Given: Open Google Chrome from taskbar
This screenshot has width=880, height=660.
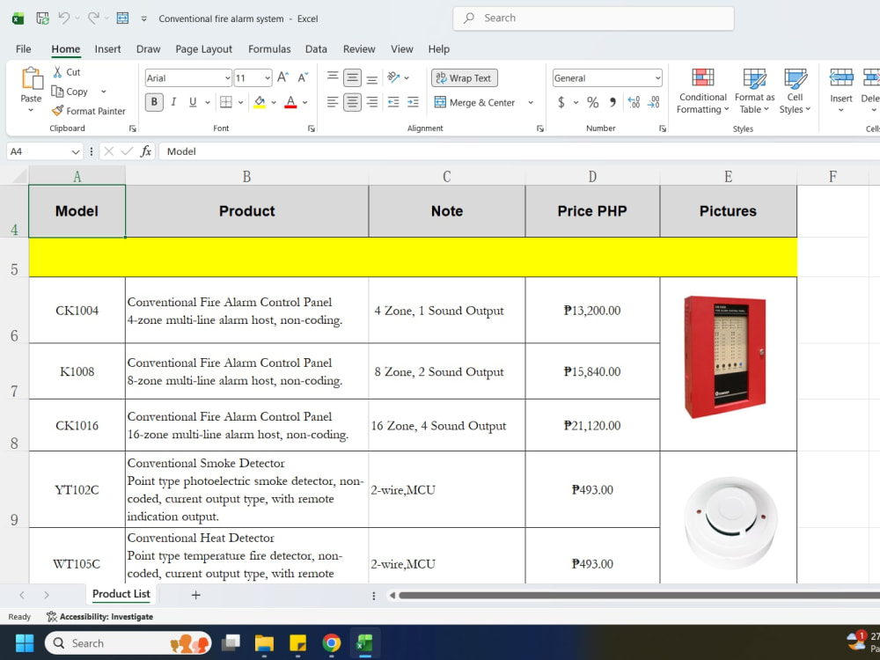Looking at the screenshot, I should (331, 643).
